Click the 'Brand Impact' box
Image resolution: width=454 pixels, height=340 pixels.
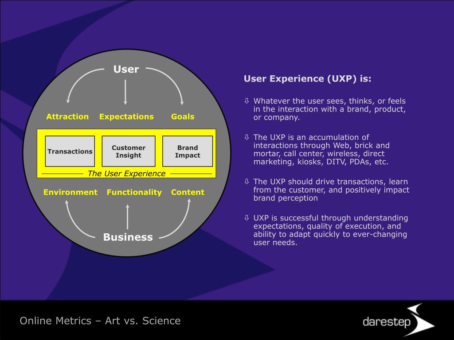pos(188,151)
